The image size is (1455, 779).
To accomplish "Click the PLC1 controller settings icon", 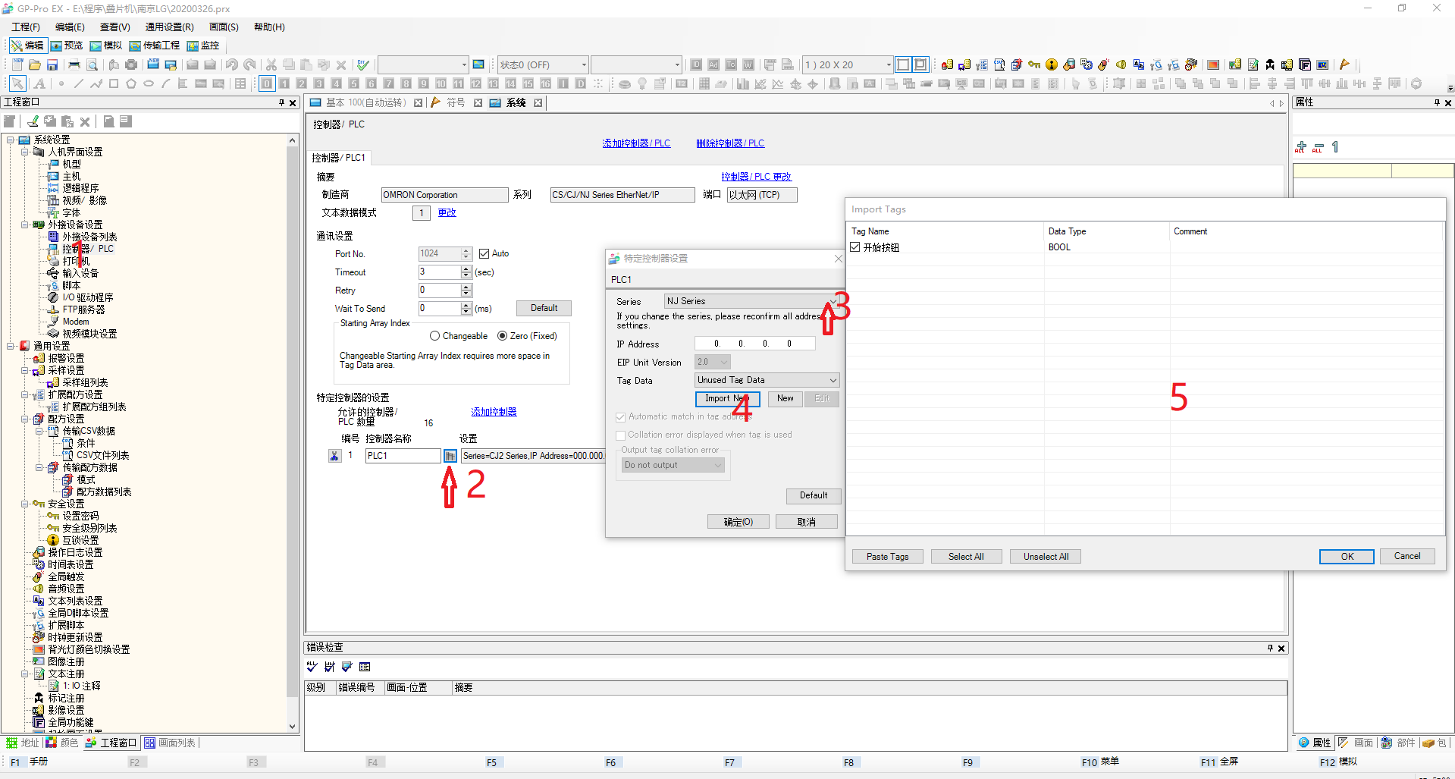I will 450,456.
